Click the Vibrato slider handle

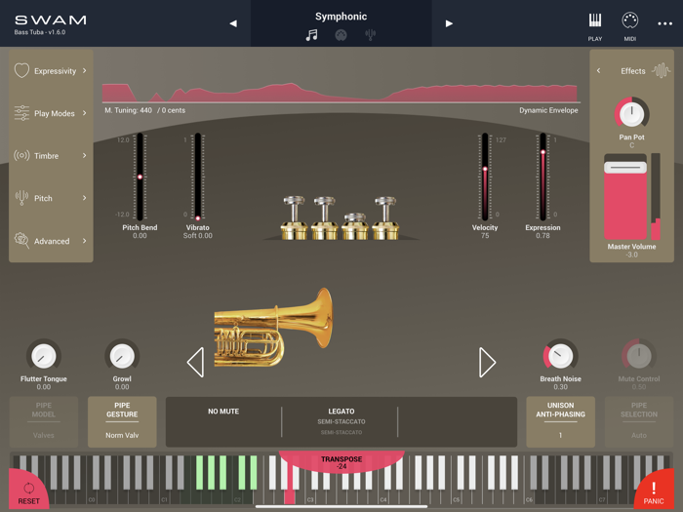pyautogui.click(x=198, y=217)
